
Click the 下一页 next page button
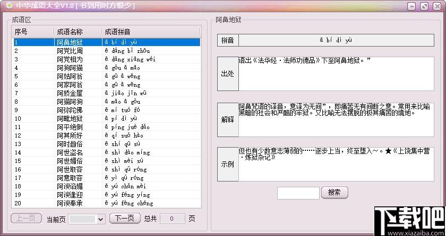[125, 219]
